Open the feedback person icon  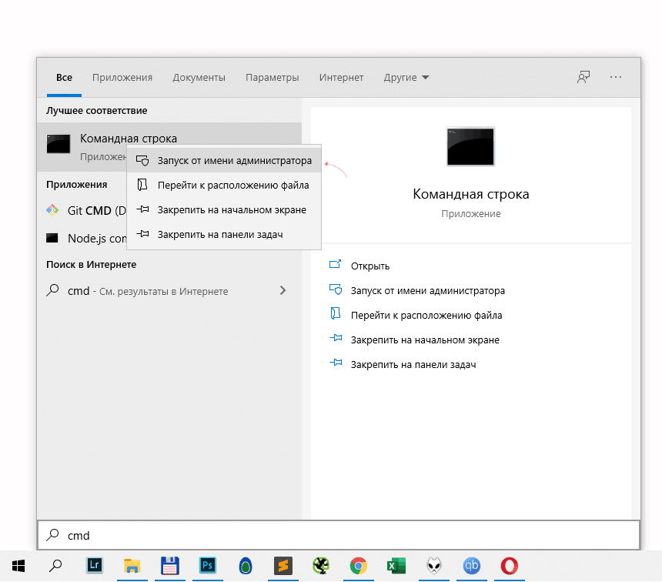click(x=583, y=77)
